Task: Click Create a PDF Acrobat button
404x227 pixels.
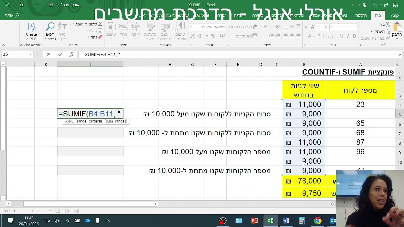Action: 31,32
